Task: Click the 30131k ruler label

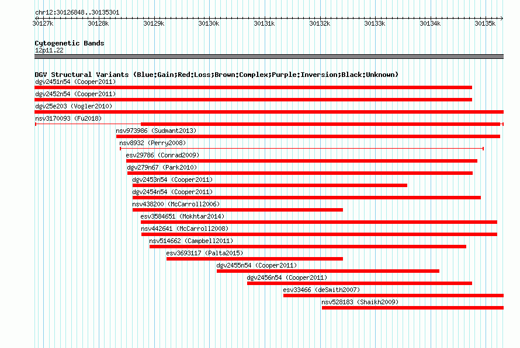Action: [x=264, y=23]
